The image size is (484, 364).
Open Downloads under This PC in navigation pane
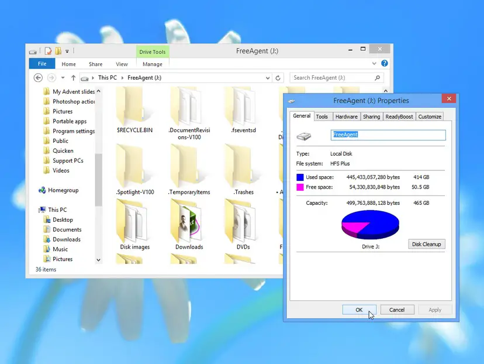[x=63, y=239]
